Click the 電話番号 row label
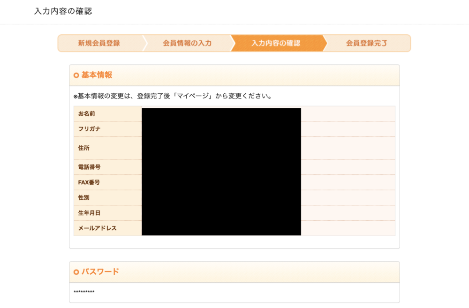 tap(90, 167)
